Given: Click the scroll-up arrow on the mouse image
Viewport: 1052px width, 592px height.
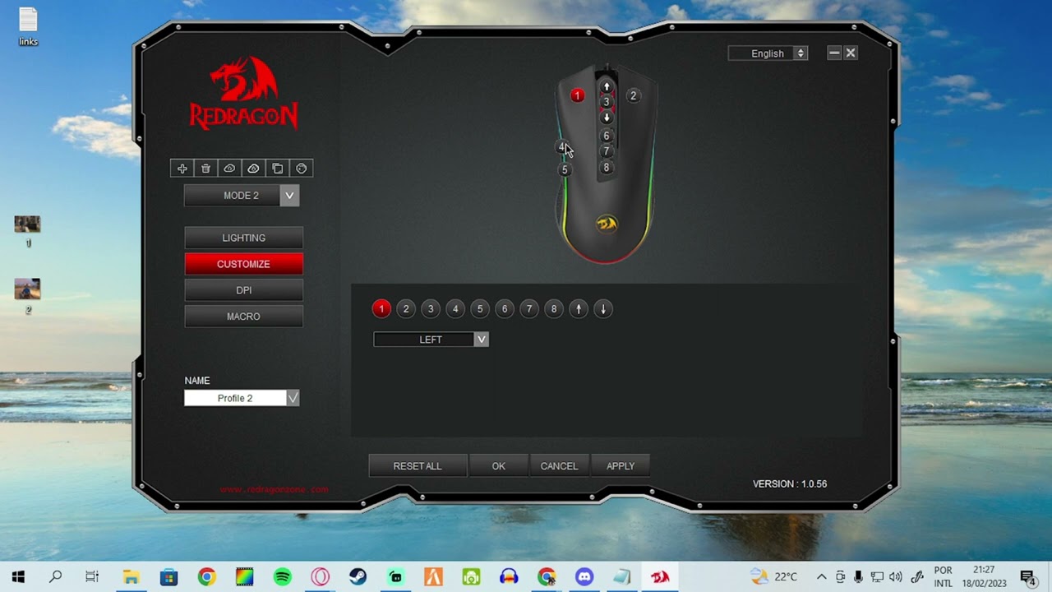Looking at the screenshot, I should coord(607,86).
